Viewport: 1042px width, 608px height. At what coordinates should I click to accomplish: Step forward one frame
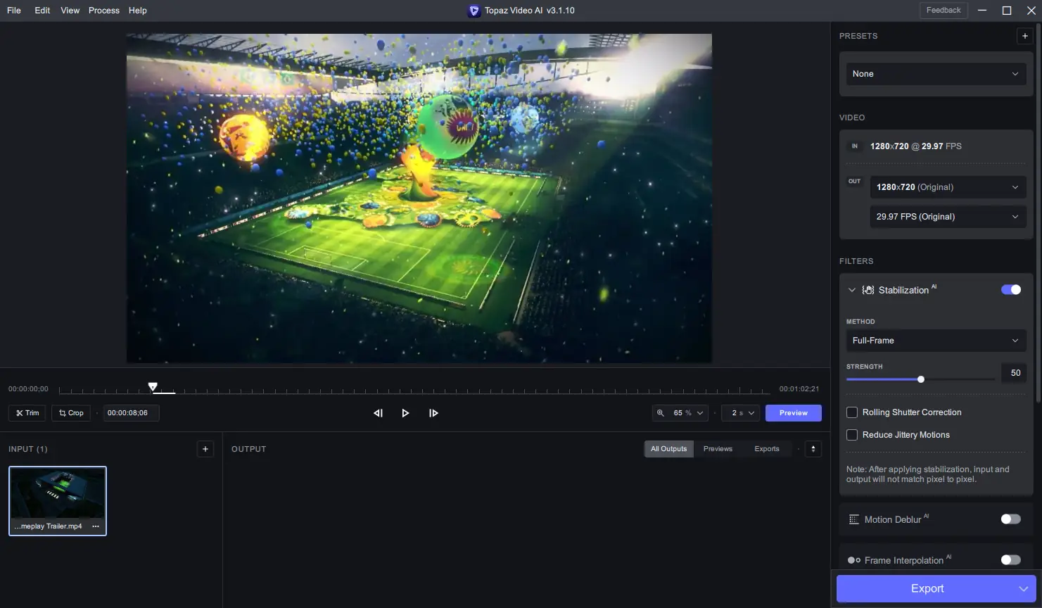[x=433, y=413]
